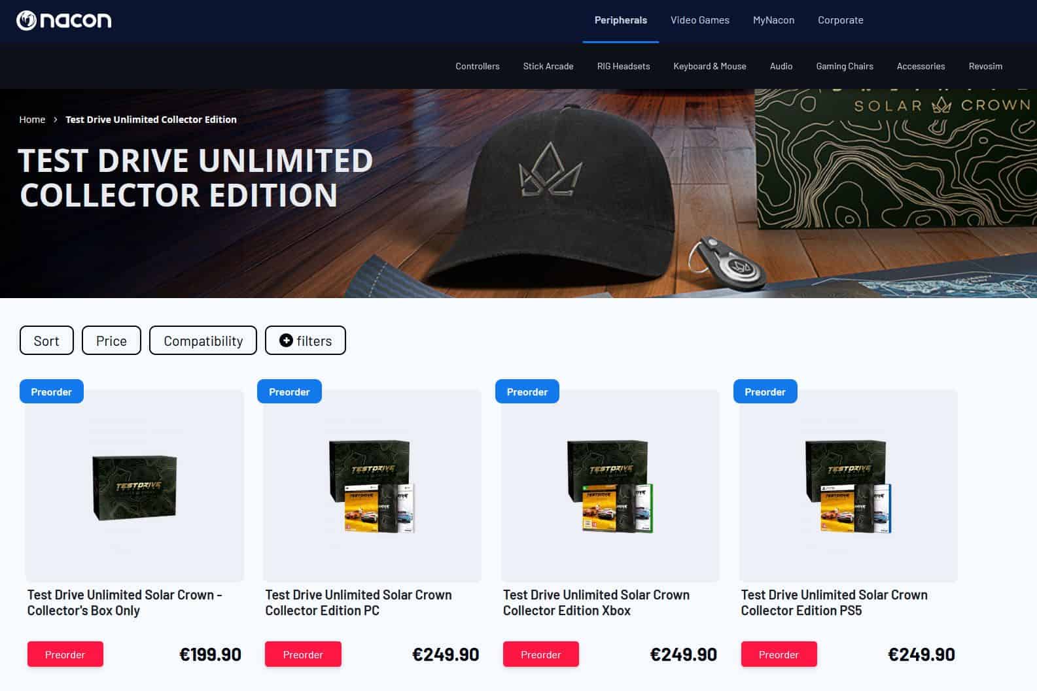The image size is (1037, 691).
Task: Preorder the Collector's Box Only
Action: coord(65,654)
